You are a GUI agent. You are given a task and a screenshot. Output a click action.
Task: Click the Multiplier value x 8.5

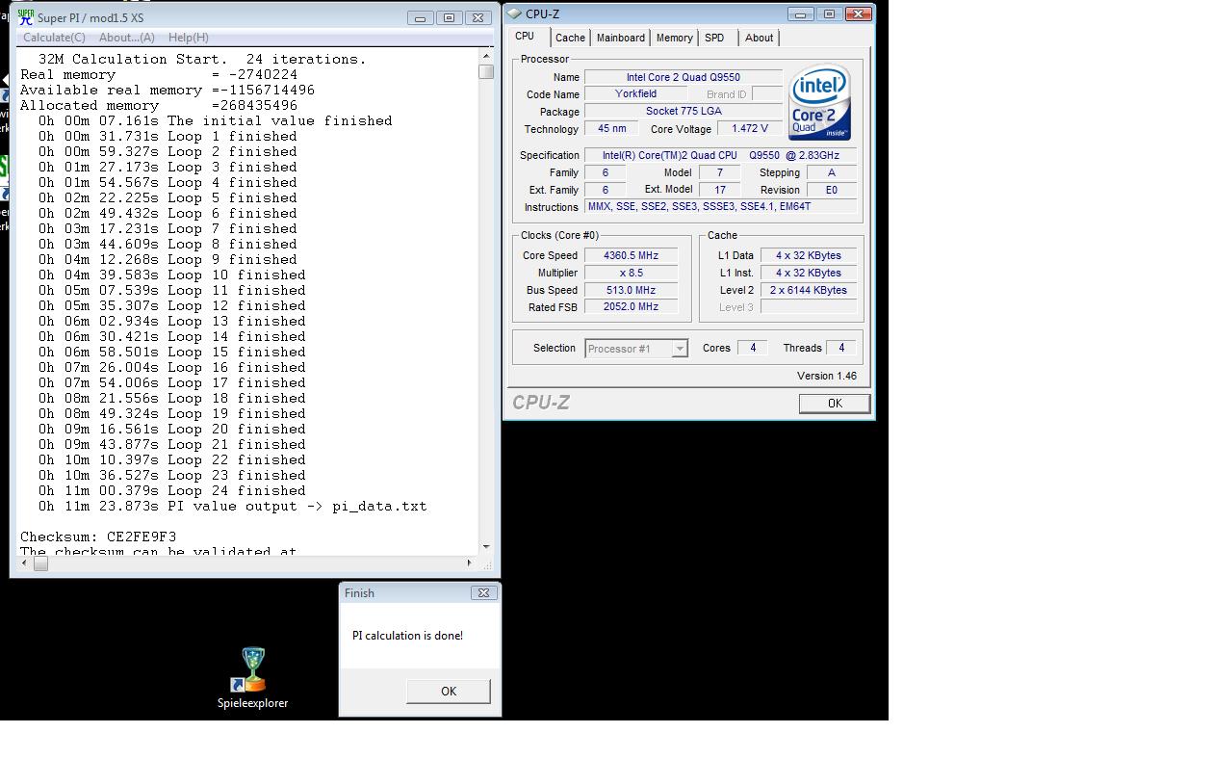[631, 273]
